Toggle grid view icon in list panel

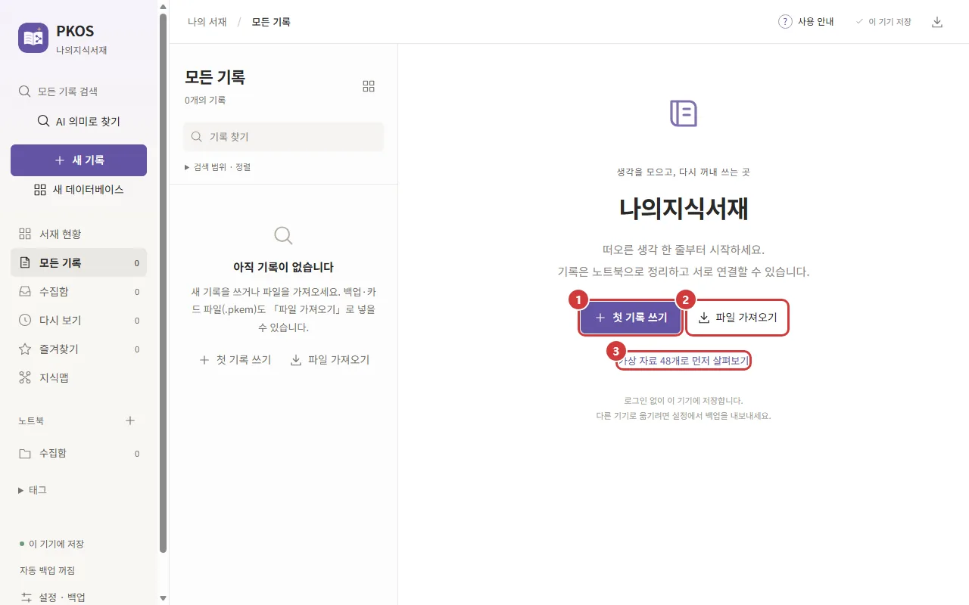[369, 86]
